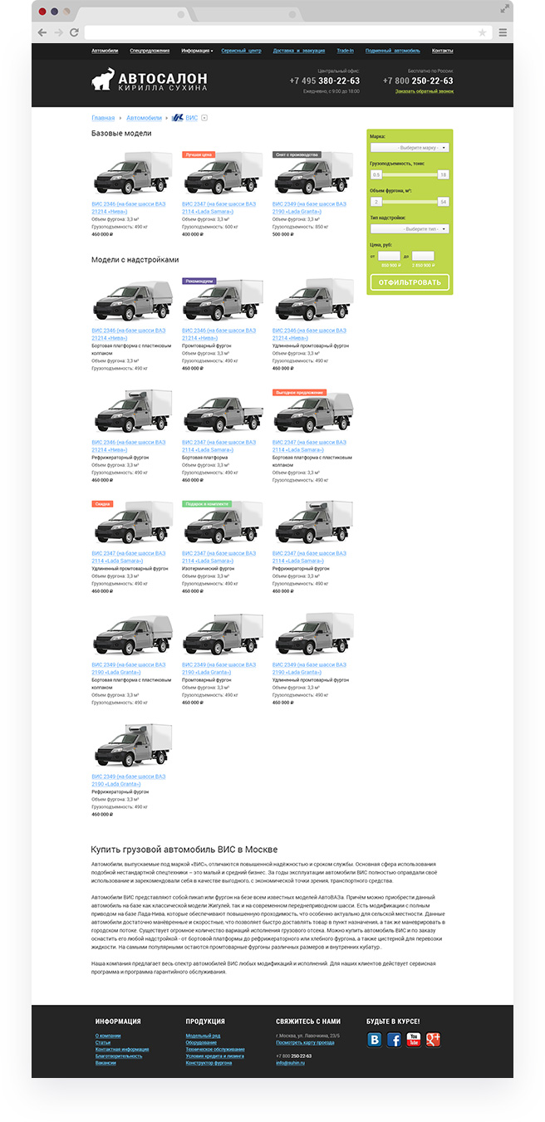Go to Спецпредложения in top navigation
The image size is (545, 1122).
point(150,51)
